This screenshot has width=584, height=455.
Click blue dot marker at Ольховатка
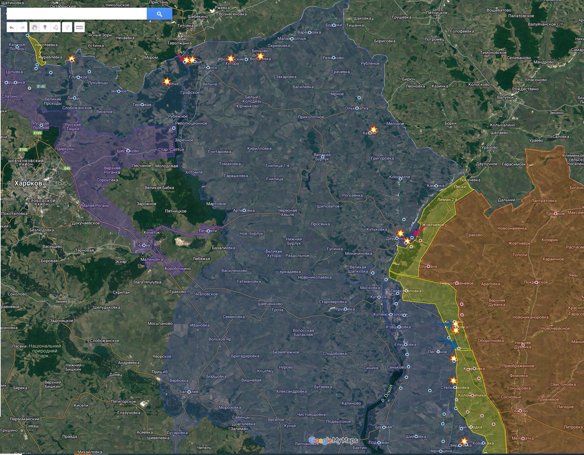357,108
